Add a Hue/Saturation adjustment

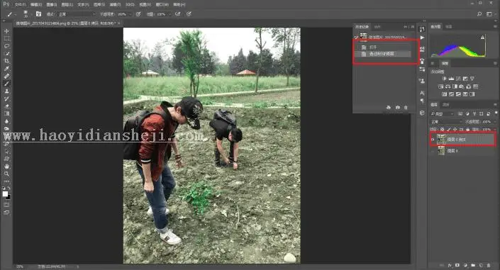point(441,86)
